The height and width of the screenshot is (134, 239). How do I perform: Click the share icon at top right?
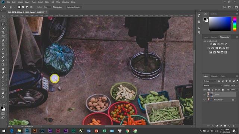[x=236, y=7]
